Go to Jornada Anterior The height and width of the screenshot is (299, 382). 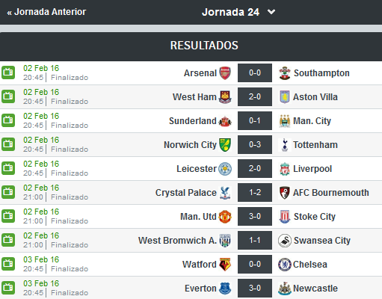tap(46, 12)
